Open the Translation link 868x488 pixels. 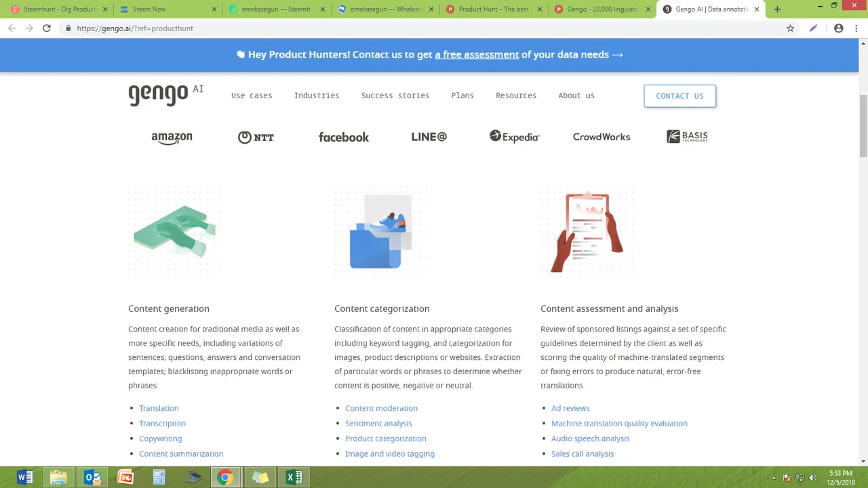(x=159, y=408)
